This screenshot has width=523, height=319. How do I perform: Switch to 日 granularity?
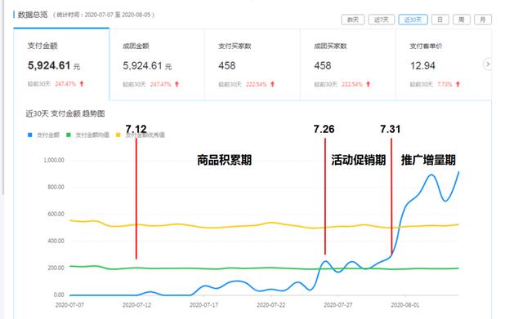[x=440, y=20]
